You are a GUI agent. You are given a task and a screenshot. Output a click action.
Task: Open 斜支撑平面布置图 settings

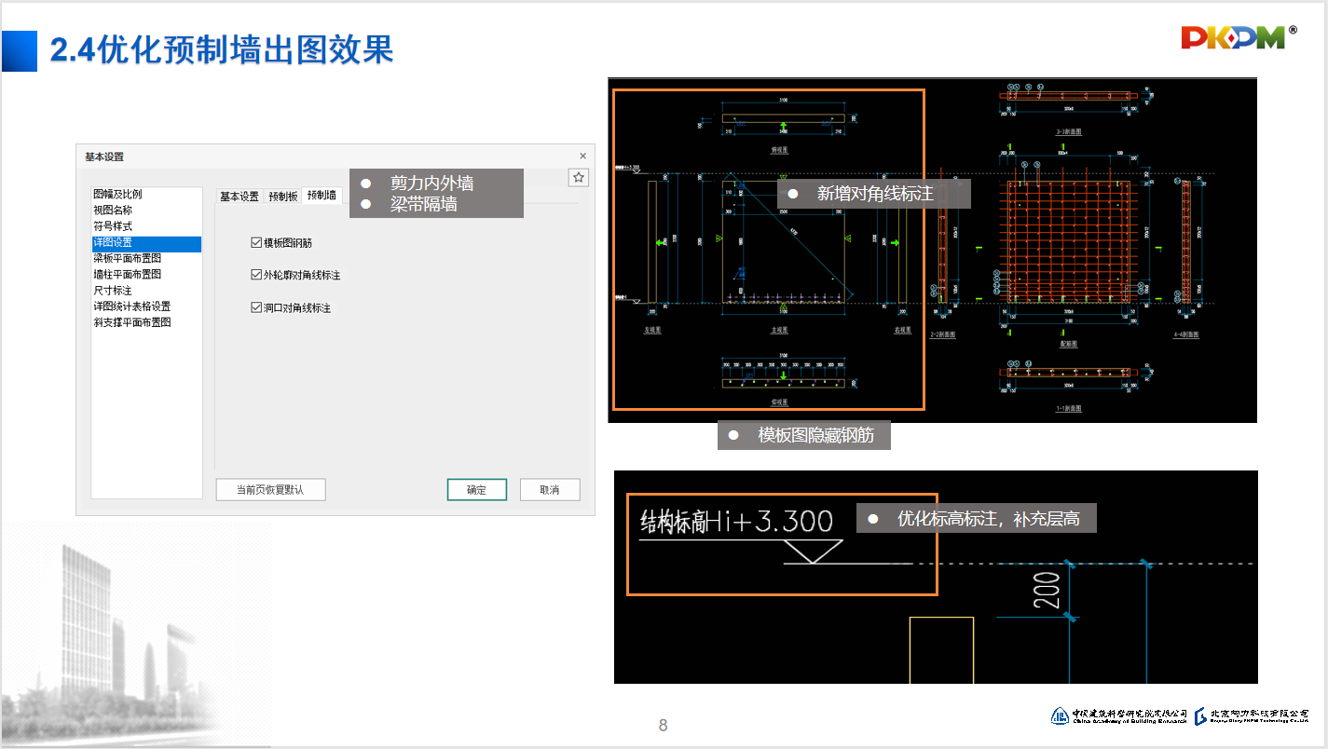(132, 322)
